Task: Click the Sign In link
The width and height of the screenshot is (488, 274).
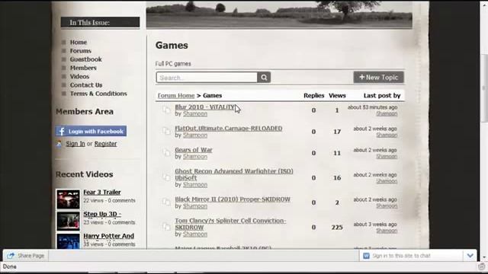Action: pyautogui.click(x=75, y=144)
